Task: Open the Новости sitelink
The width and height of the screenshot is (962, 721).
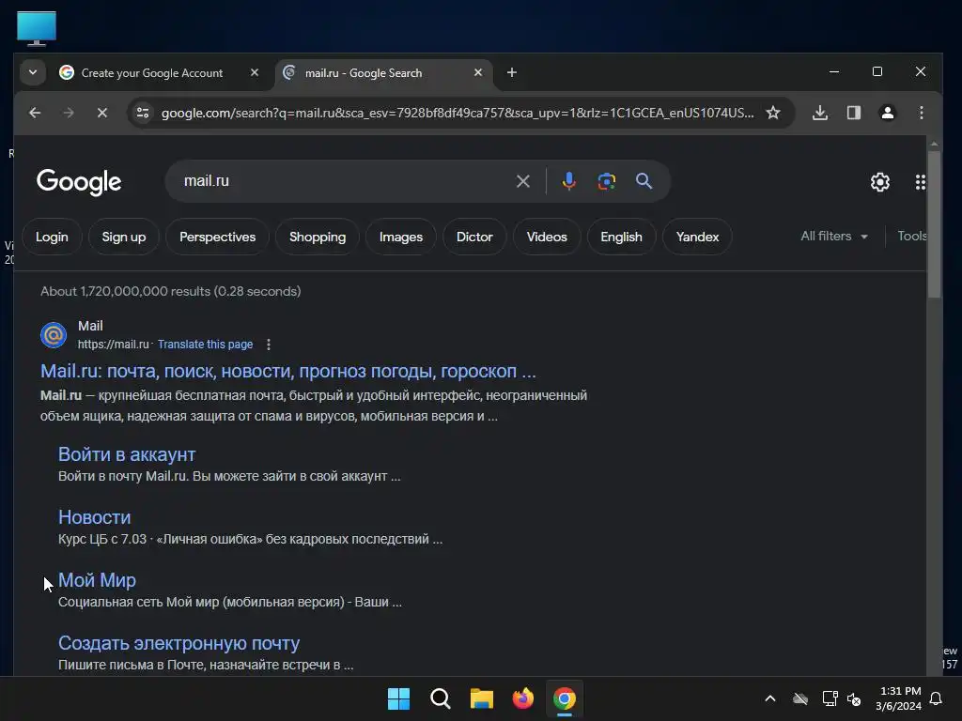Action: [x=95, y=517]
